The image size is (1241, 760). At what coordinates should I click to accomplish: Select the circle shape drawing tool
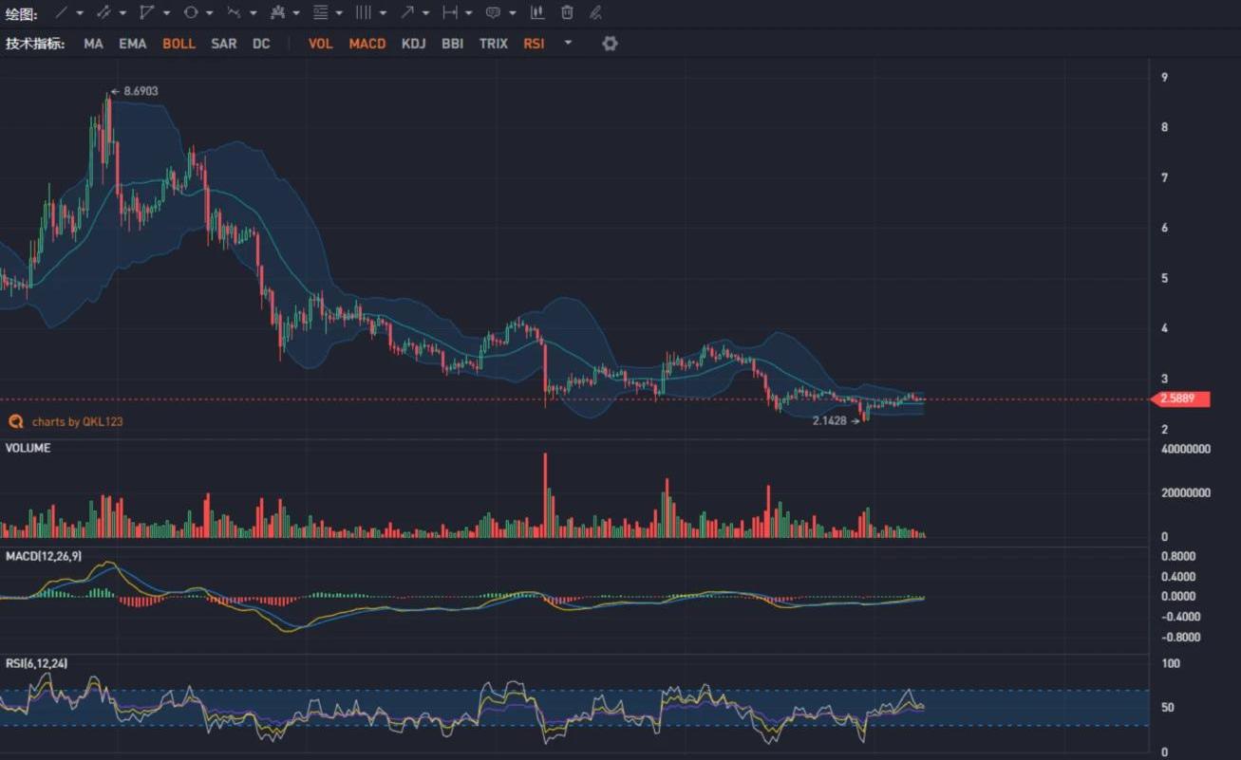(x=190, y=13)
